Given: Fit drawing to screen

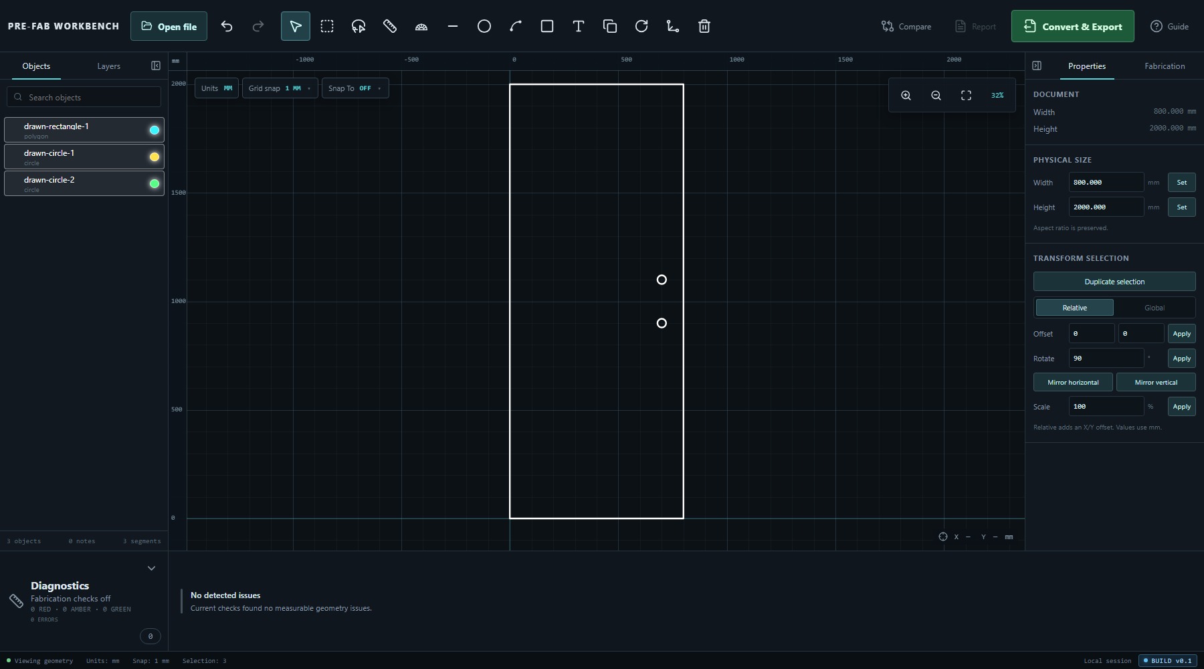Looking at the screenshot, I should [x=966, y=96].
